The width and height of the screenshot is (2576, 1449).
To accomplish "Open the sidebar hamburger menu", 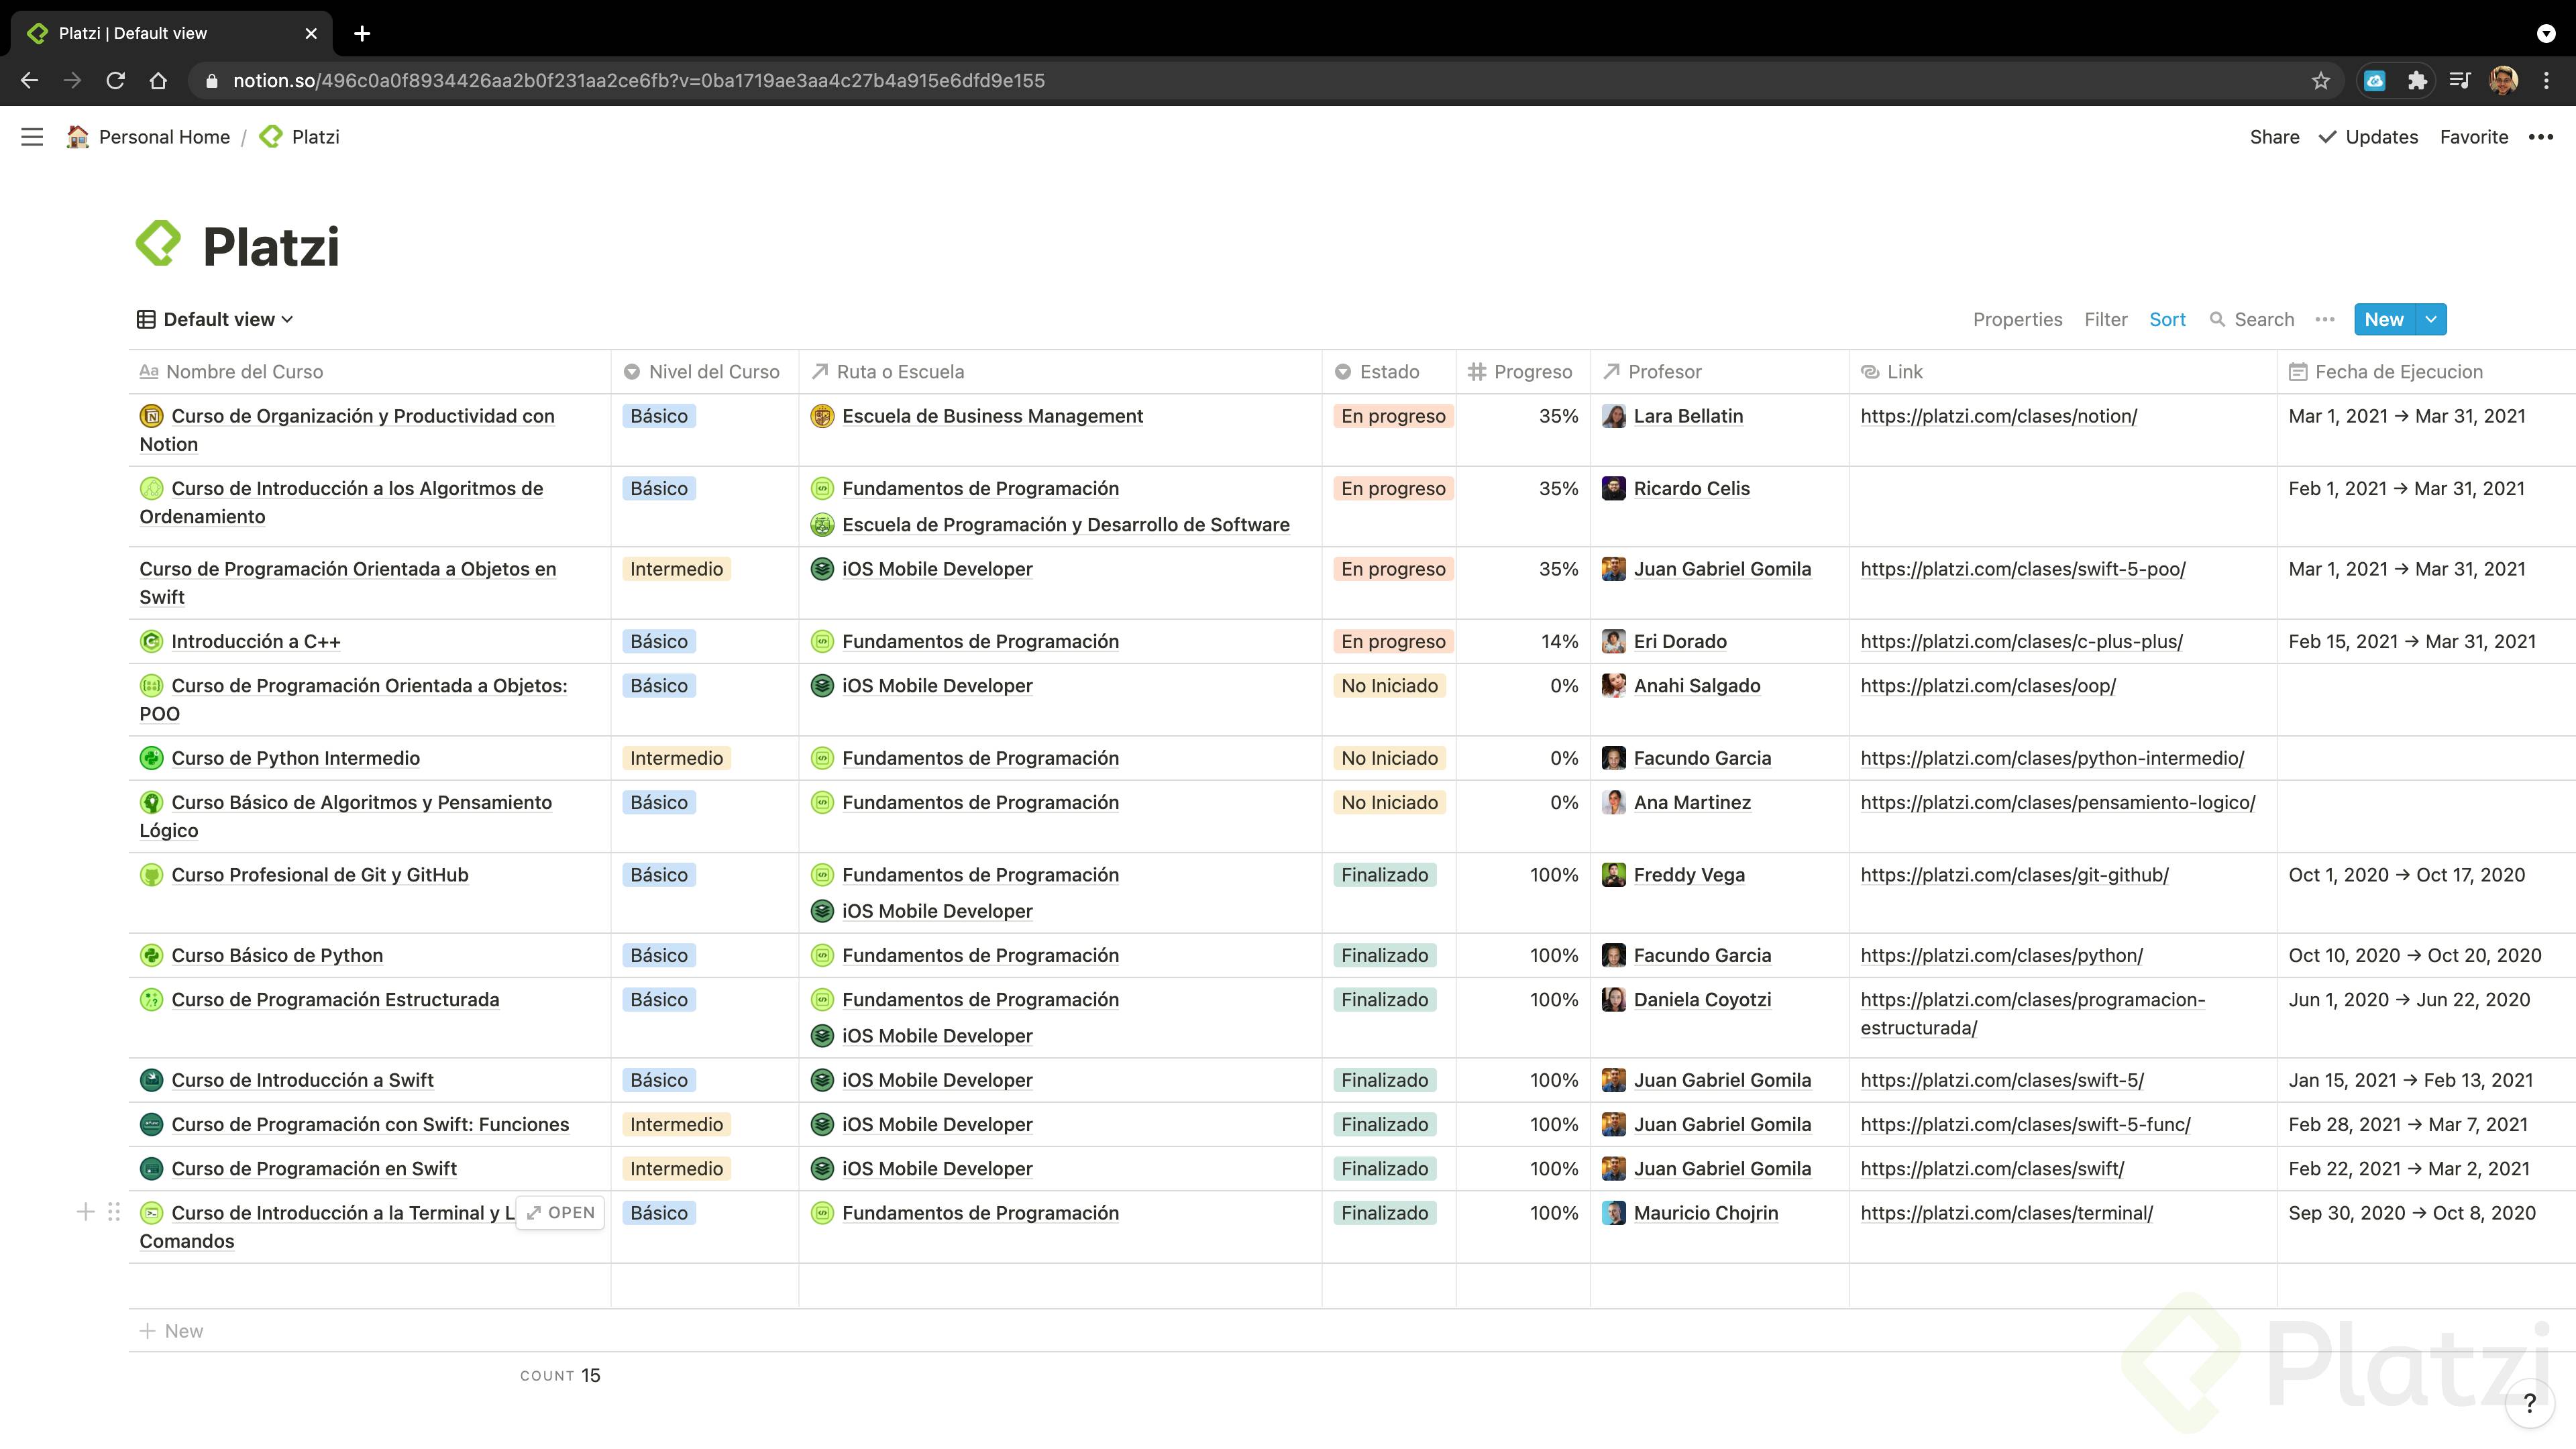I will tap(32, 137).
